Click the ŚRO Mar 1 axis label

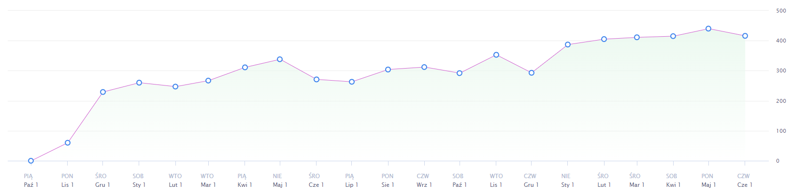click(x=636, y=181)
